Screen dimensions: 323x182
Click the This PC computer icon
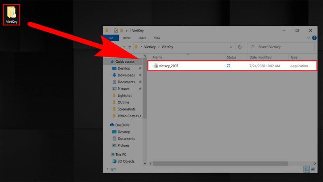(113, 154)
